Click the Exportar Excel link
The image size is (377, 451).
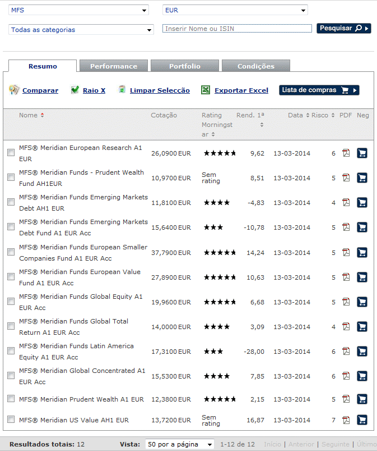click(x=241, y=90)
